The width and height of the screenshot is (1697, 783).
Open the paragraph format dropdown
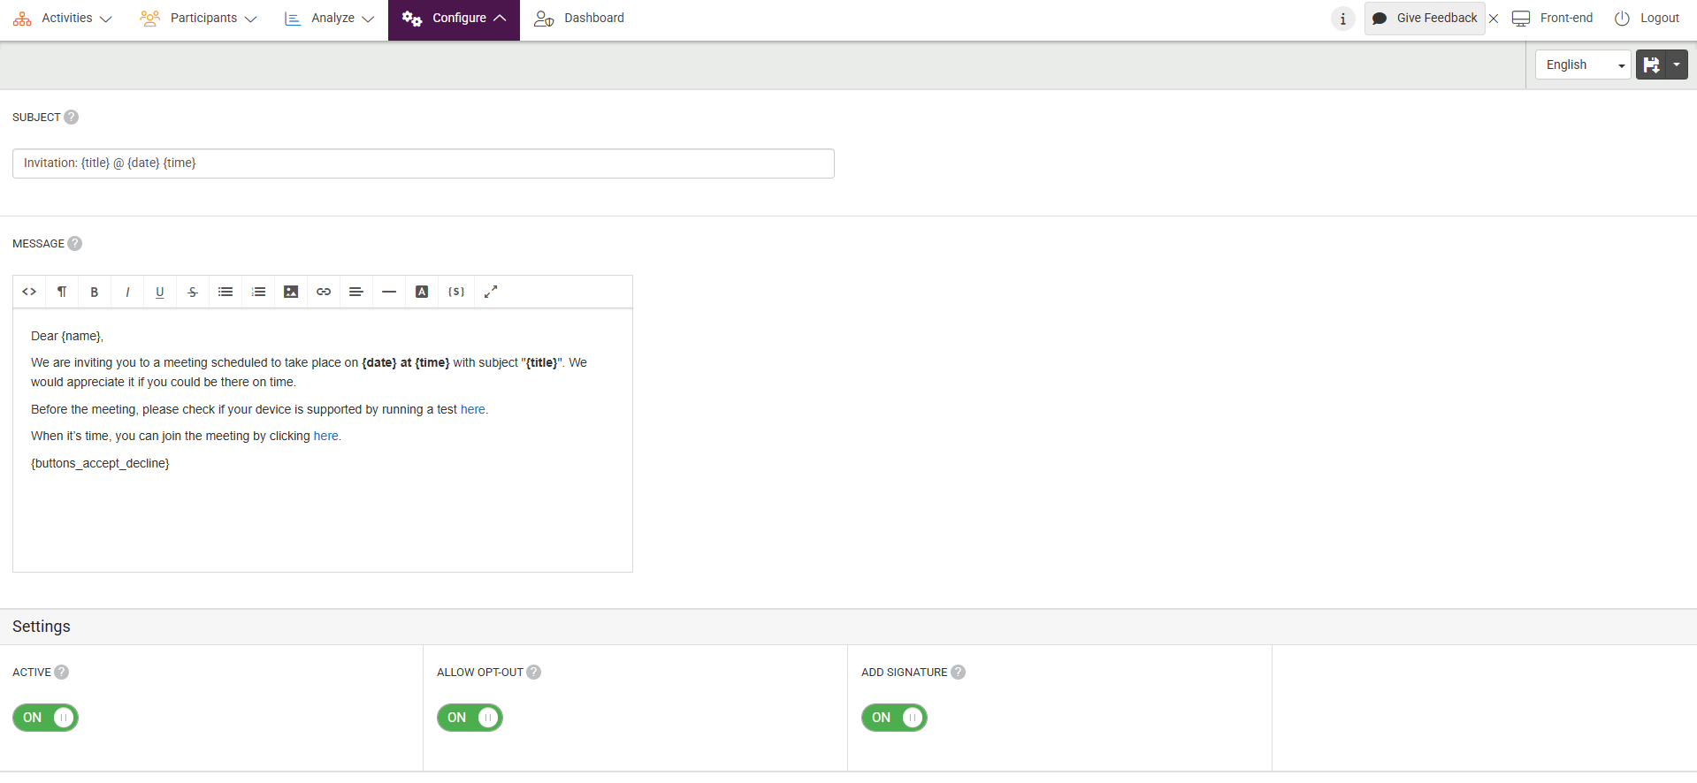click(62, 292)
